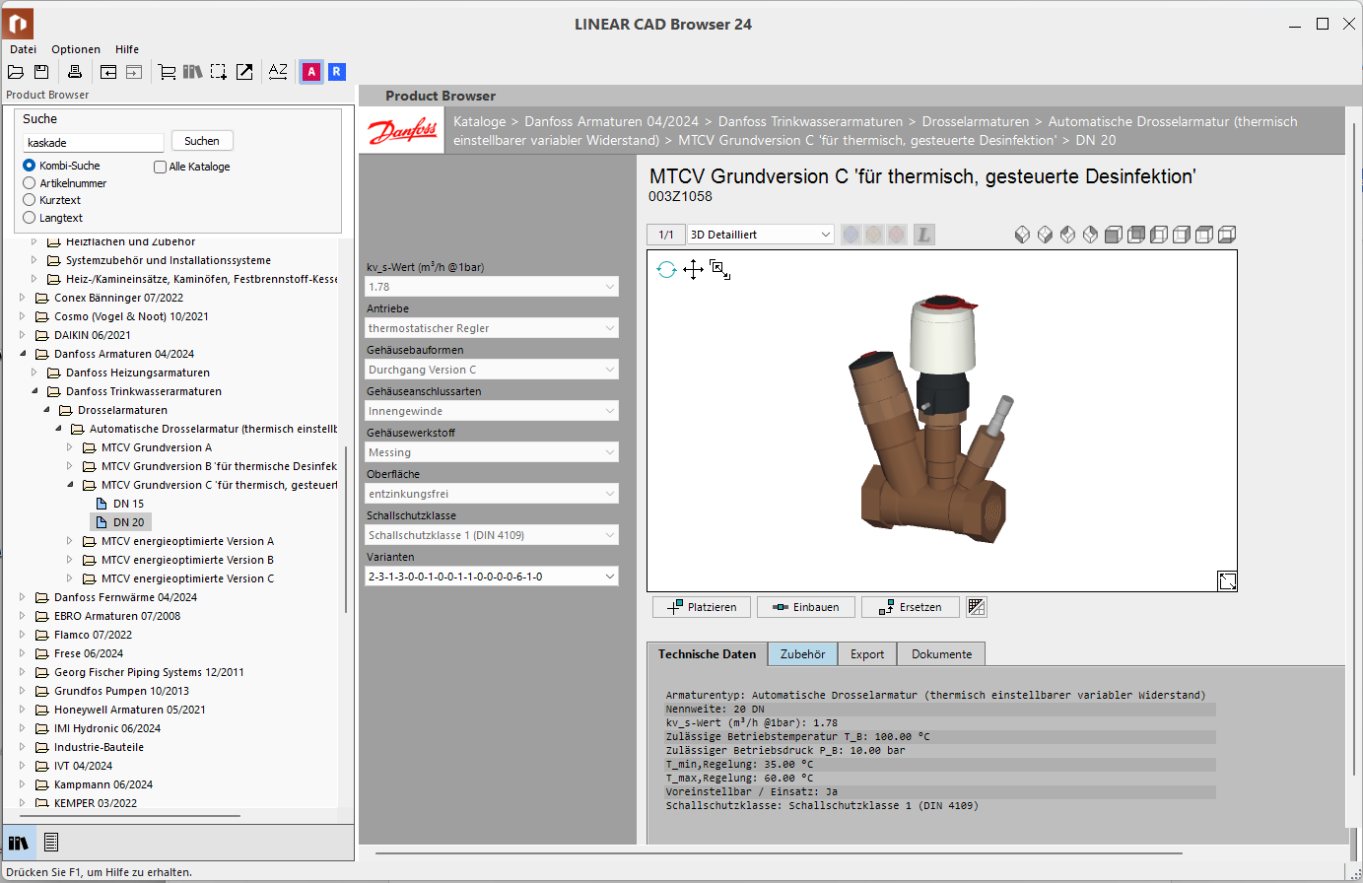Image resolution: width=1363 pixels, height=883 pixels.
Task: Toggle the red 'A' toolbar button
Action: [x=311, y=72]
